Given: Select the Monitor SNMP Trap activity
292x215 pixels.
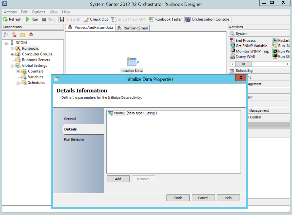Looking at the screenshot, I should [250, 51].
